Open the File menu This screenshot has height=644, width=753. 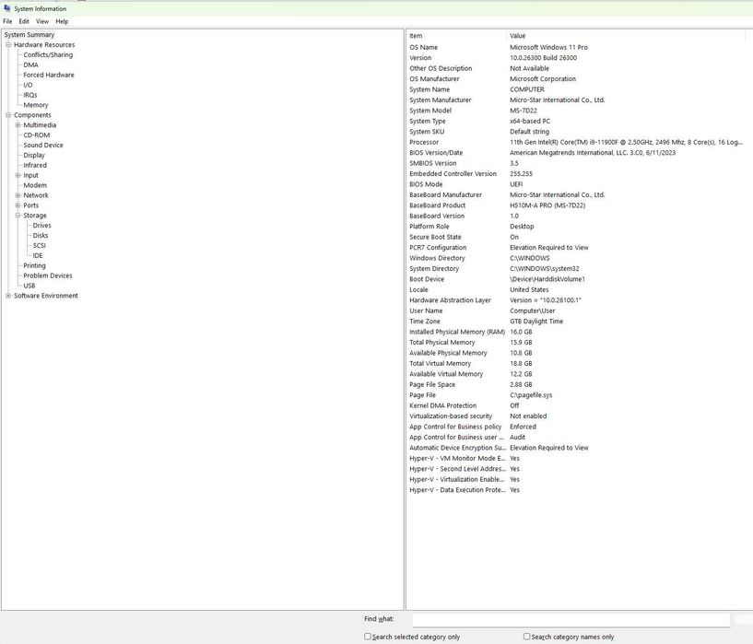coord(7,21)
